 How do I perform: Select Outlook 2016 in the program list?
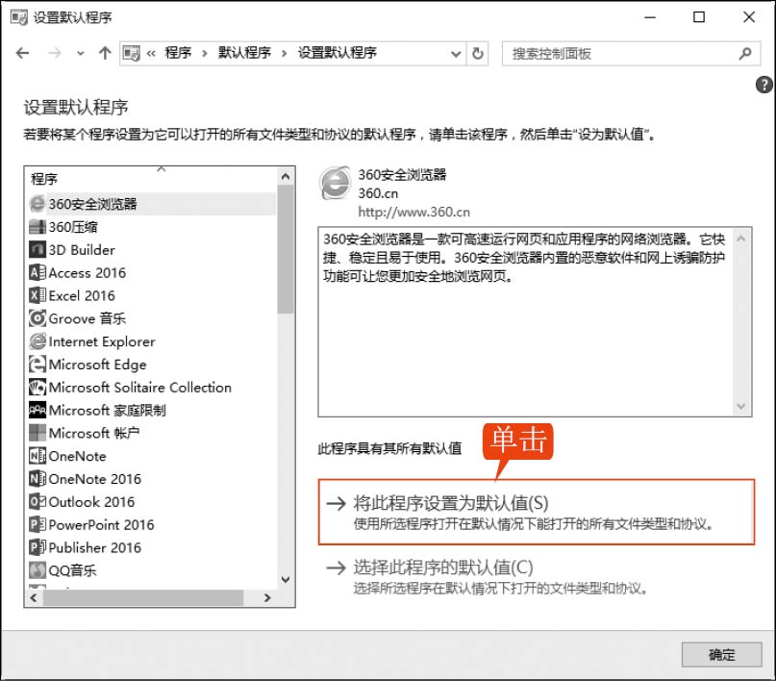pos(152,501)
